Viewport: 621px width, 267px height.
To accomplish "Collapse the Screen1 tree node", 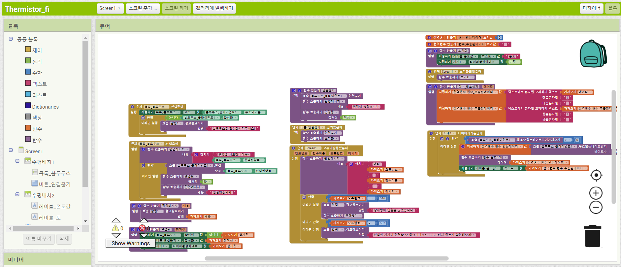I will [11, 150].
